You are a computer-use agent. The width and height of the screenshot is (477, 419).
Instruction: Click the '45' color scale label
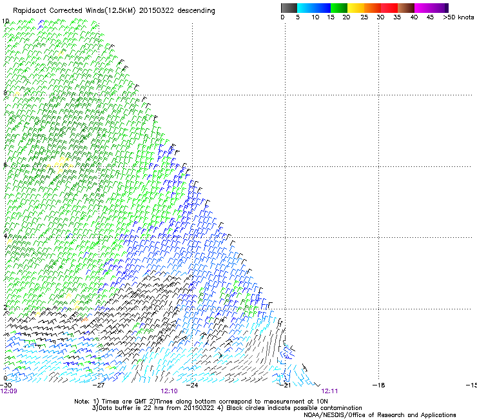click(x=430, y=17)
